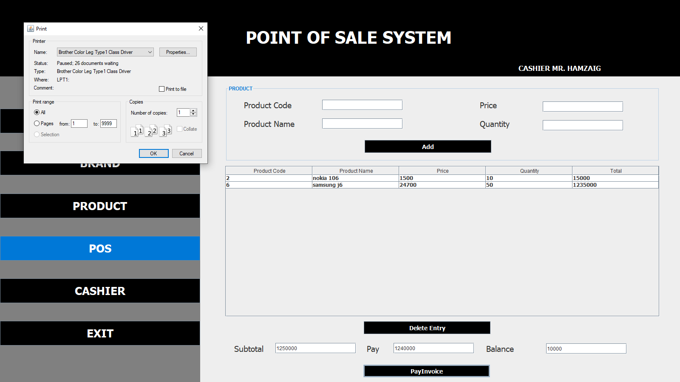Click the collate pages preview icon

151,131
